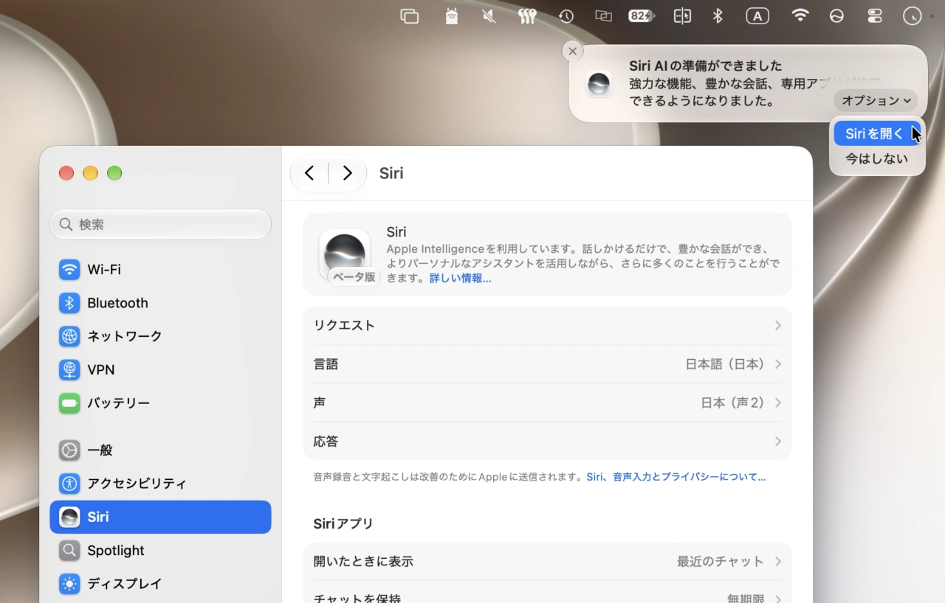Open アクセシビリティ accessibility icon
This screenshot has height=603, width=945.
coord(69,484)
